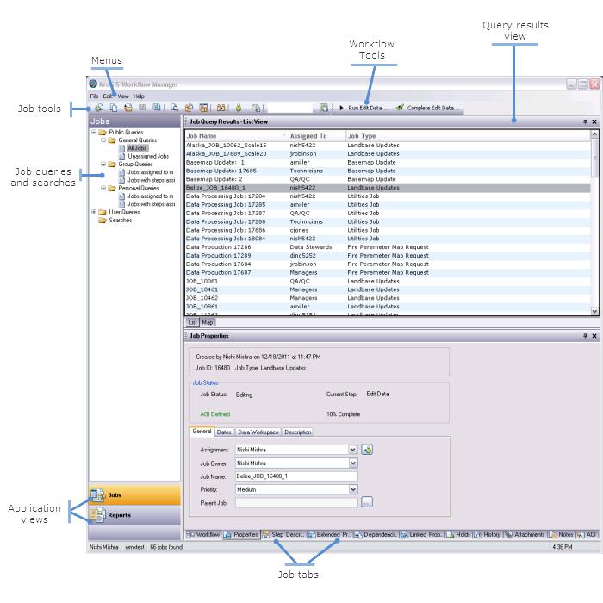Open the Holds job tab

[x=458, y=535]
